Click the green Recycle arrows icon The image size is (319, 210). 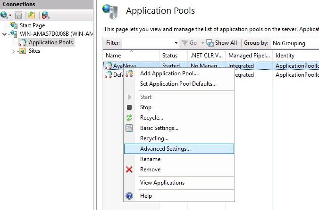[129, 118]
